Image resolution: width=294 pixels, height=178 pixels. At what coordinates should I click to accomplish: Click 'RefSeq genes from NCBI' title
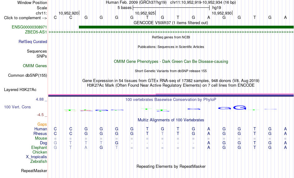pos(171,37)
